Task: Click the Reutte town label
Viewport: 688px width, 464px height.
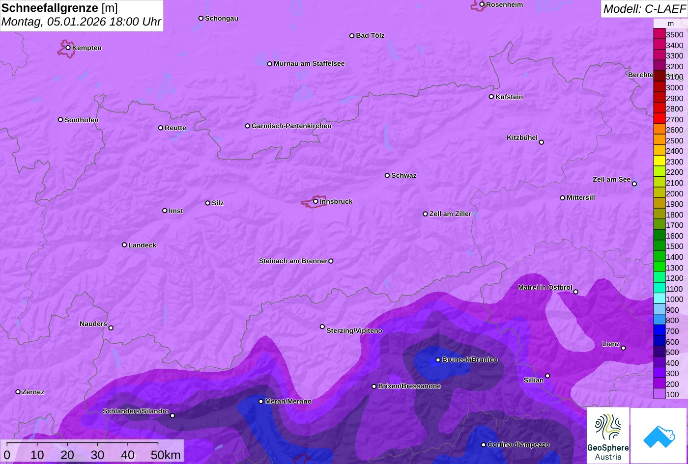Action: pyautogui.click(x=175, y=128)
